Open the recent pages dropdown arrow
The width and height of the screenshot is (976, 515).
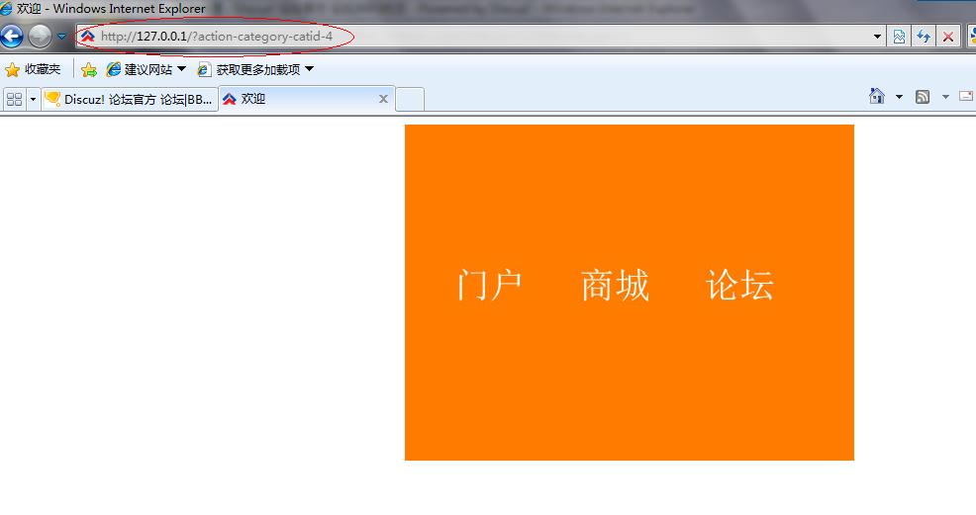pyautogui.click(x=61, y=37)
